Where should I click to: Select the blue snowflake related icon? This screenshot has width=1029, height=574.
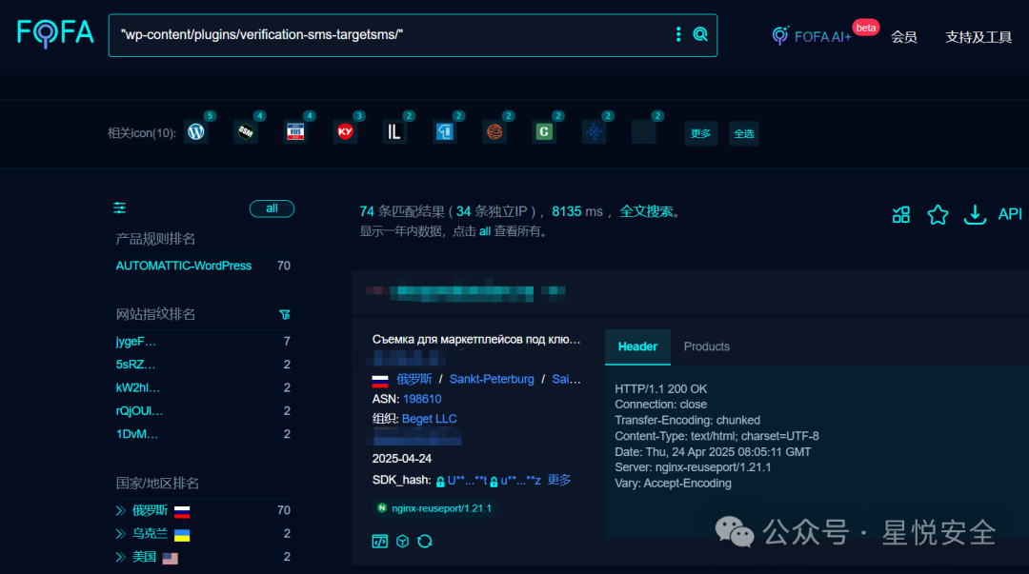[594, 132]
